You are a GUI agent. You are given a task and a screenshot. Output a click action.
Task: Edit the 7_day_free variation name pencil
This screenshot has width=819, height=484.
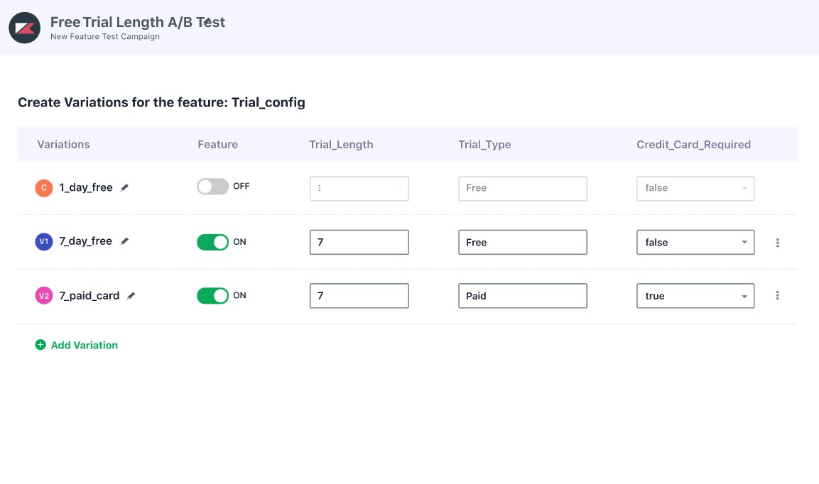point(124,241)
